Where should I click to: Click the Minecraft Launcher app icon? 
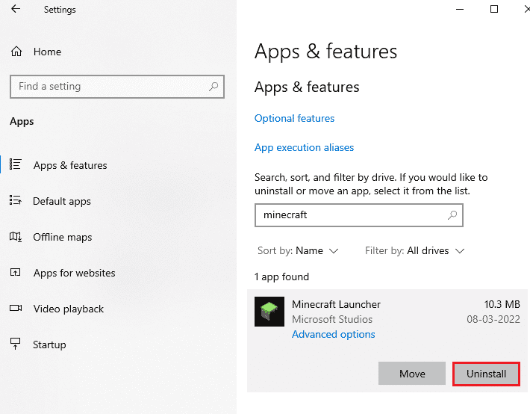click(x=269, y=312)
